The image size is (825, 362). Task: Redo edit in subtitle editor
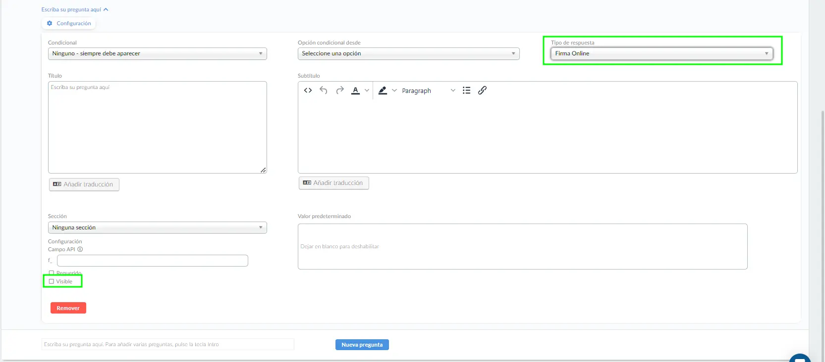[340, 90]
